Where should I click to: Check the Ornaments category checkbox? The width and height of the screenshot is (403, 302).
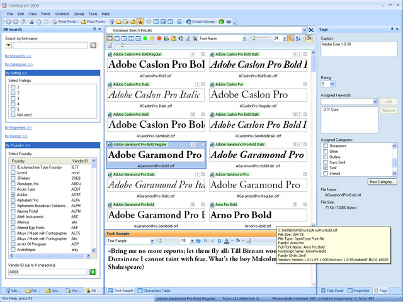pos(326,146)
